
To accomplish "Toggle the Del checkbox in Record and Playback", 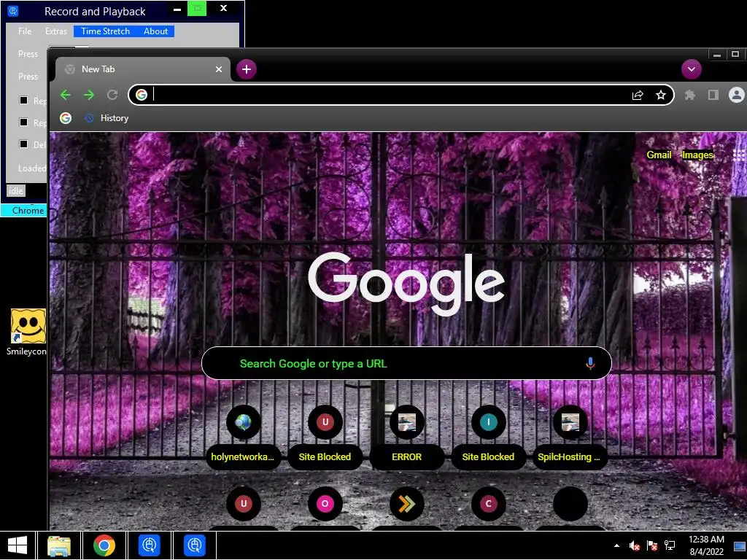I will click(x=23, y=144).
